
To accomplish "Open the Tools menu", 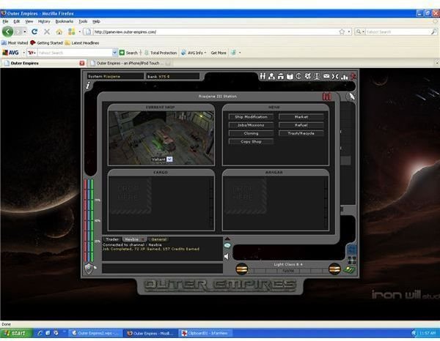I will (83, 21).
